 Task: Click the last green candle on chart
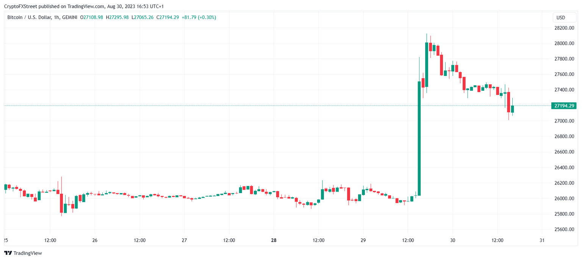click(x=512, y=109)
